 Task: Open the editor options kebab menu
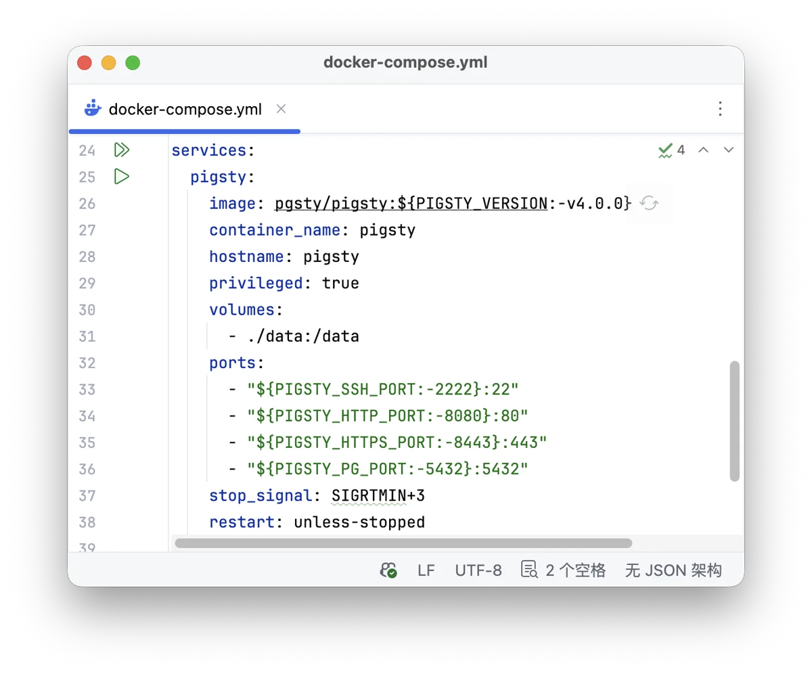(721, 108)
